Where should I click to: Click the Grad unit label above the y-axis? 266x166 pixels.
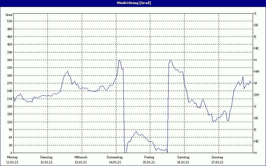point(9,15)
